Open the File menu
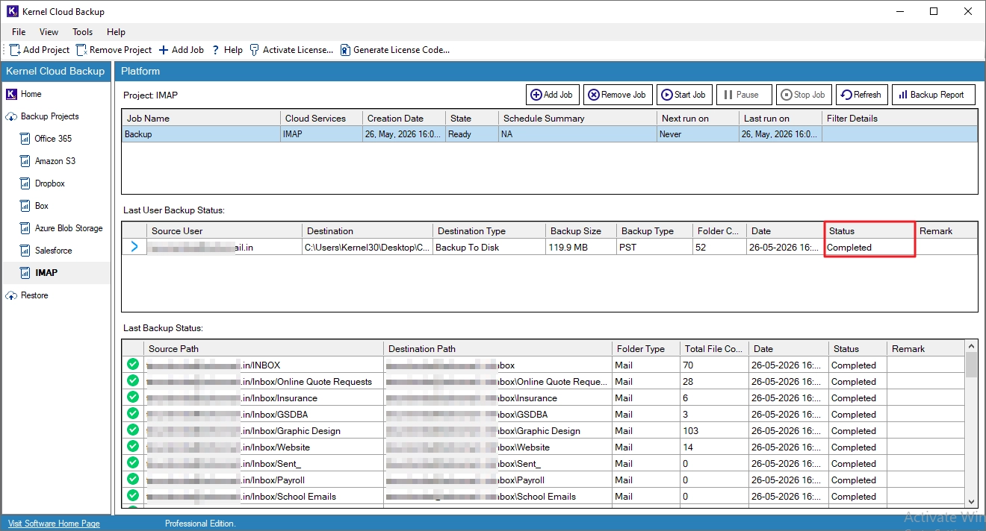This screenshot has width=986, height=531. (19, 32)
